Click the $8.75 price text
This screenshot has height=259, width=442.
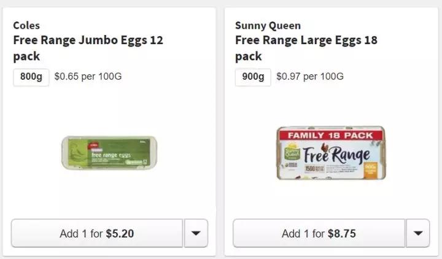[342, 233]
